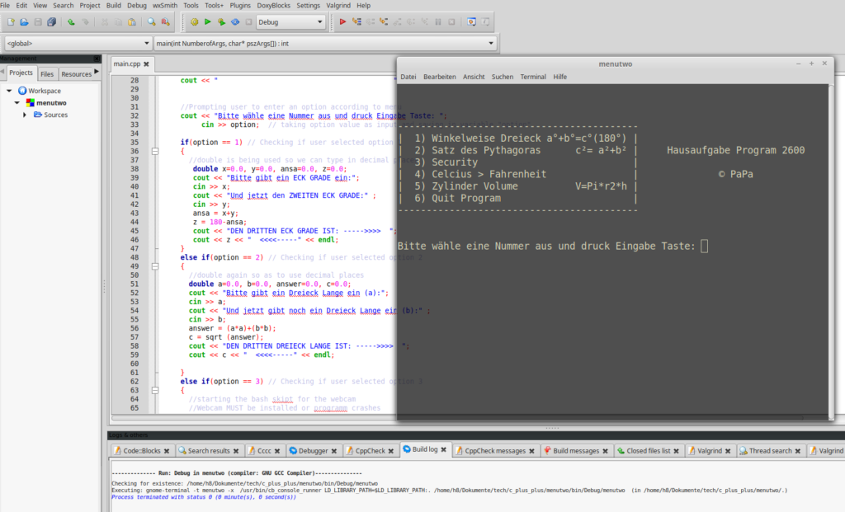The image size is (845, 512).
Task: Open the <global> scope dropdown
Action: coord(147,43)
